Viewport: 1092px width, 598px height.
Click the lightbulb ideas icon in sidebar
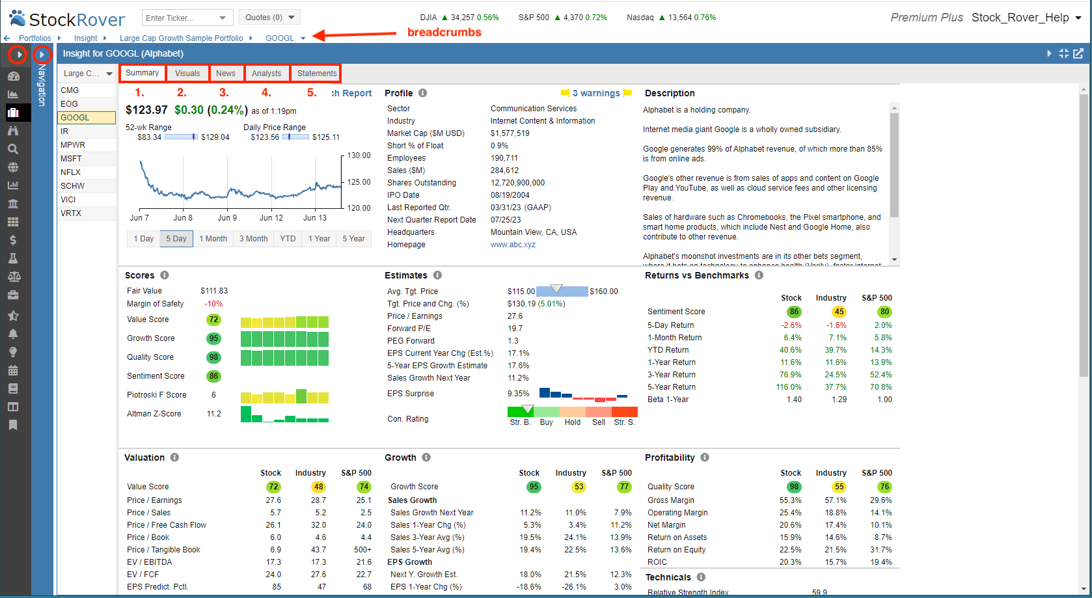(x=13, y=352)
